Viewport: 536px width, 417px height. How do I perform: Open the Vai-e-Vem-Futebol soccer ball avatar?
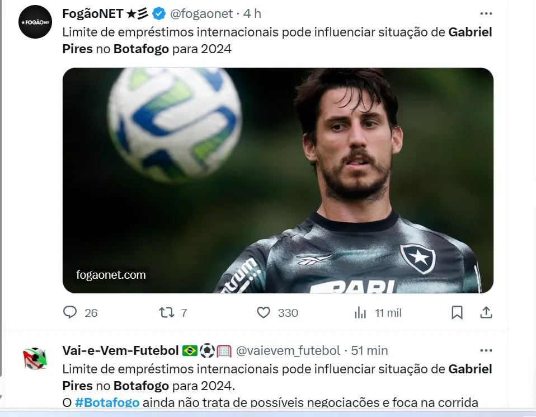[35, 358]
